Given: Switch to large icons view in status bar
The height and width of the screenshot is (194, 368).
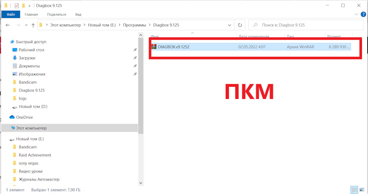Looking at the screenshot, I should click(x=361, y=190).
